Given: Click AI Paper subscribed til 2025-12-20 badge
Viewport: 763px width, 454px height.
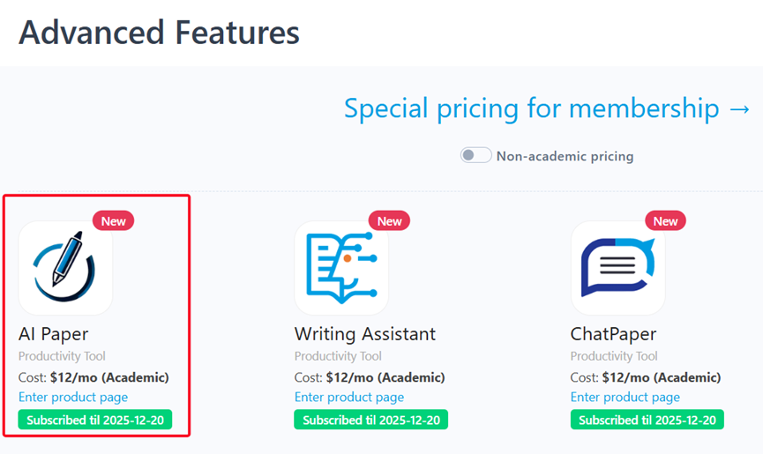Looking at the screenshot, I should tap(95, 420).
